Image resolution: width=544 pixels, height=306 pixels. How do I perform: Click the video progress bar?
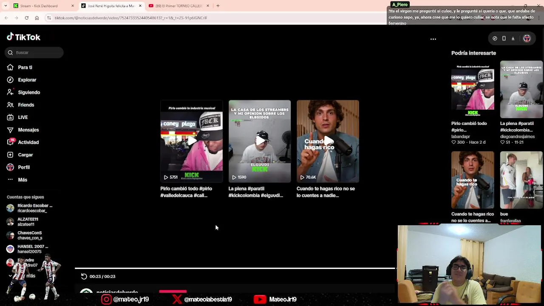click(x=235, y=268)
